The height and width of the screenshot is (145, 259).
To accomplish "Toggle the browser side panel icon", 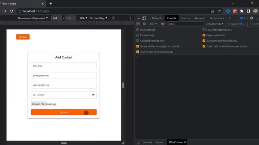I will coord(248,11).
